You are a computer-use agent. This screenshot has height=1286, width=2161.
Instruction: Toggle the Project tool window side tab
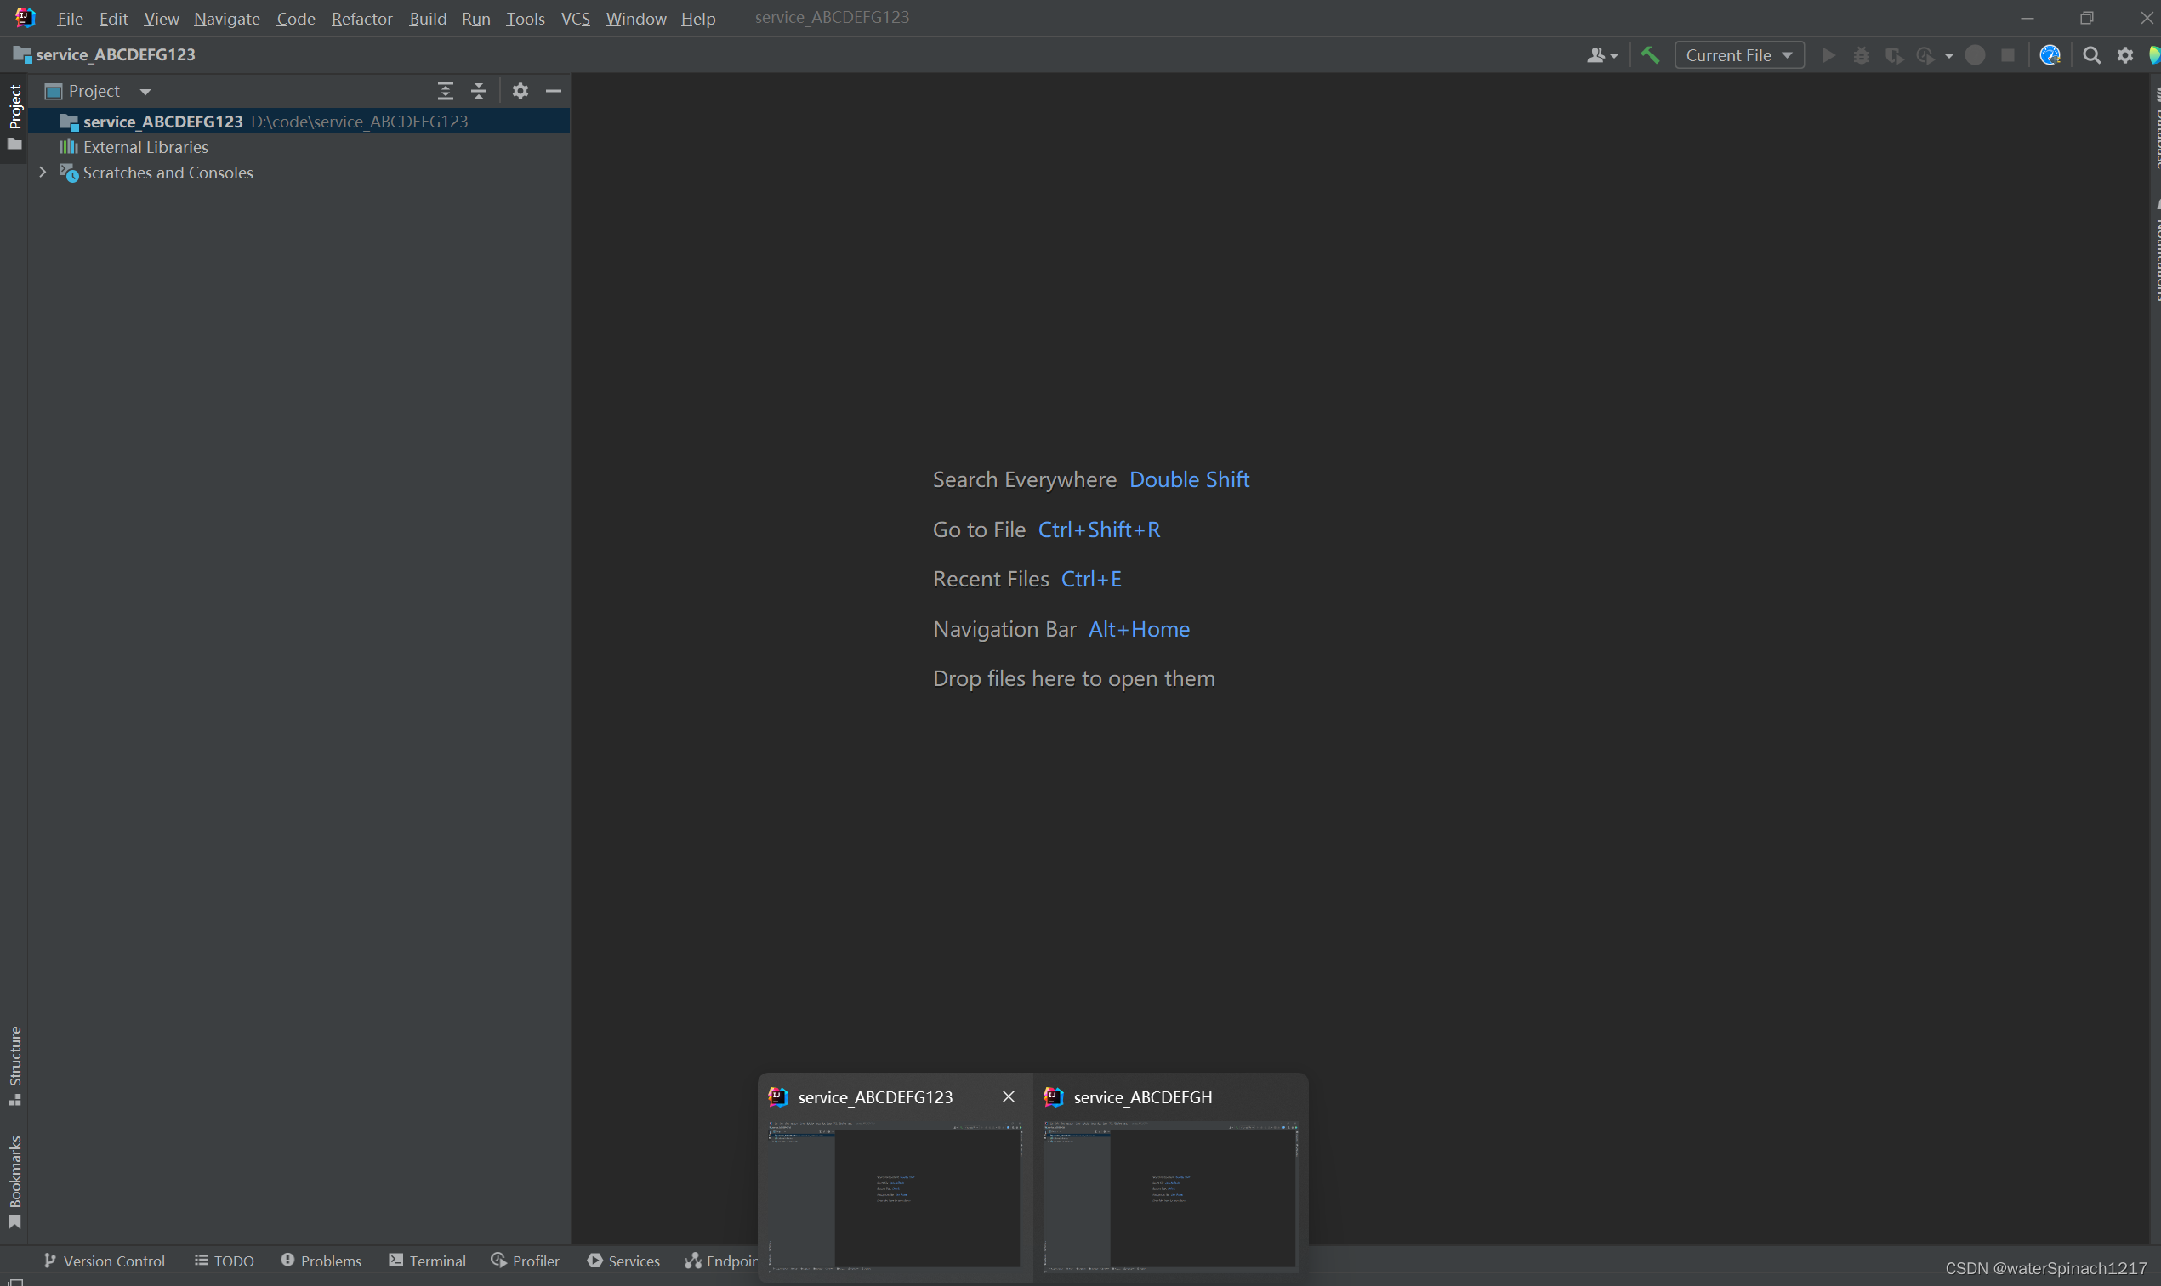pos(14,116)
